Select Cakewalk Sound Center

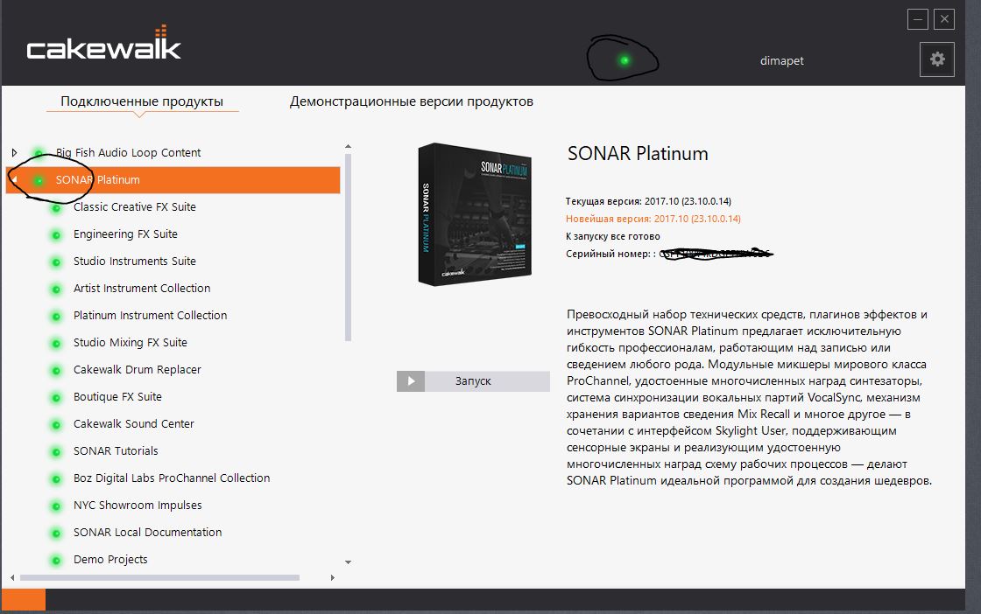click(x=134, y=423)
